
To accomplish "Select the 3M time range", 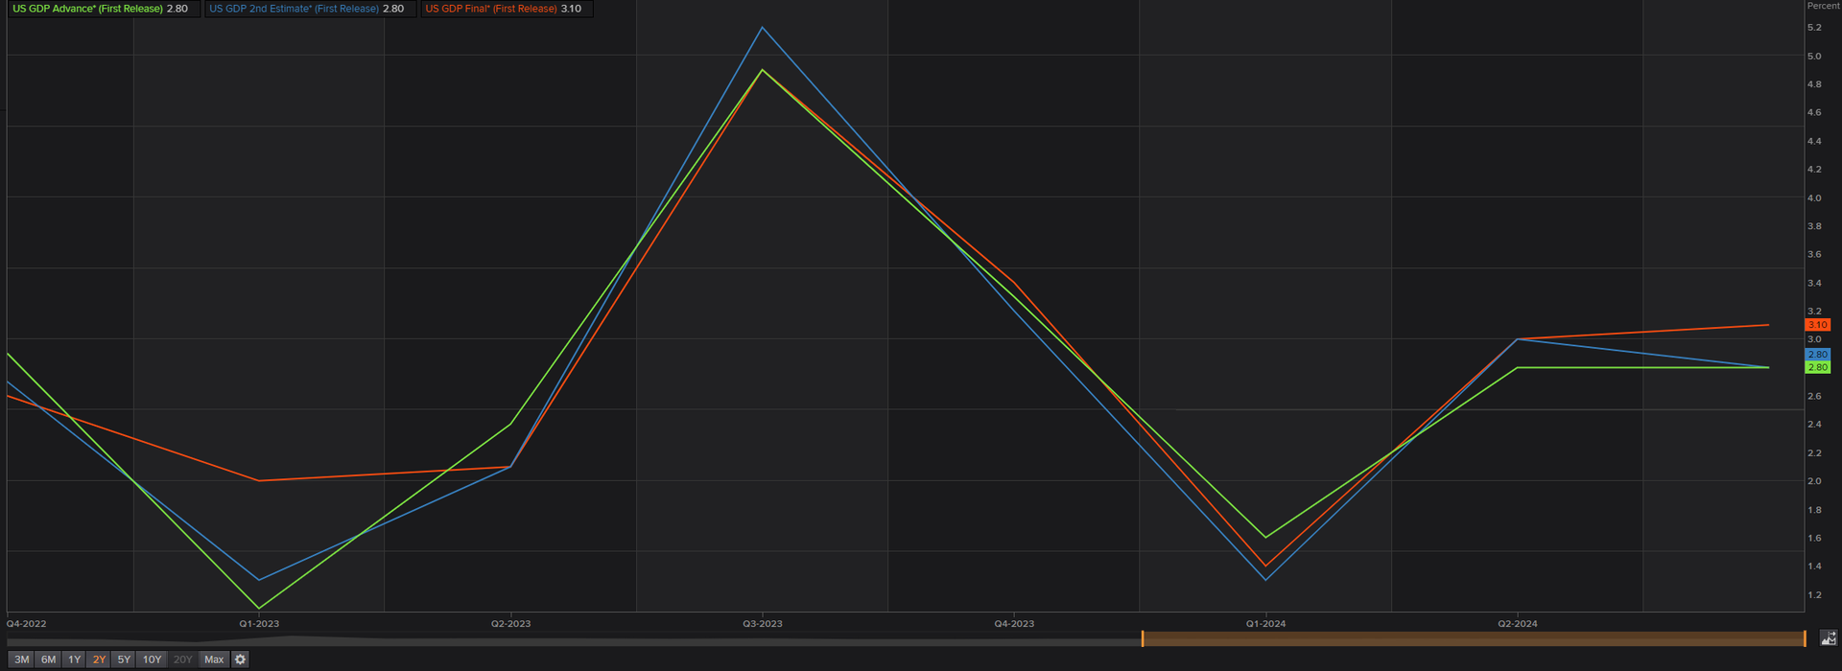I will (x=22, y=659).
